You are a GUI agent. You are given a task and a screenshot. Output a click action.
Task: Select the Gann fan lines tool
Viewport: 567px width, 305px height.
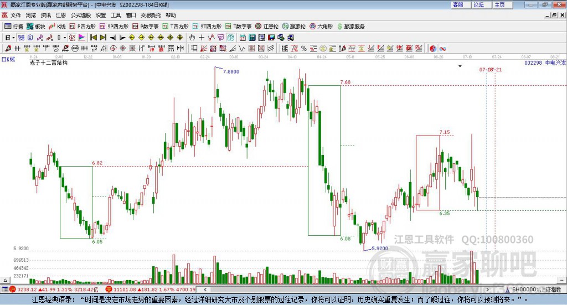coord(204,48)
